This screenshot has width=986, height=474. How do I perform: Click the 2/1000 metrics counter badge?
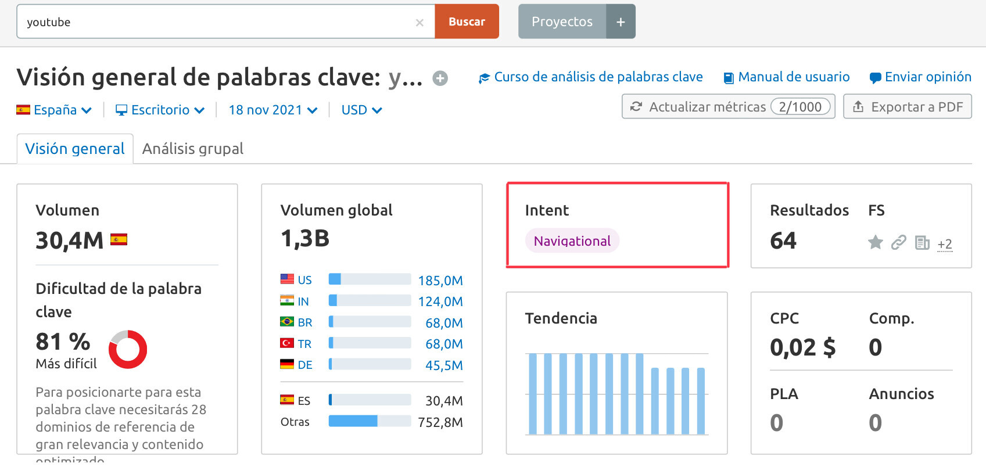pyautogui.click(x=800, y=107)
